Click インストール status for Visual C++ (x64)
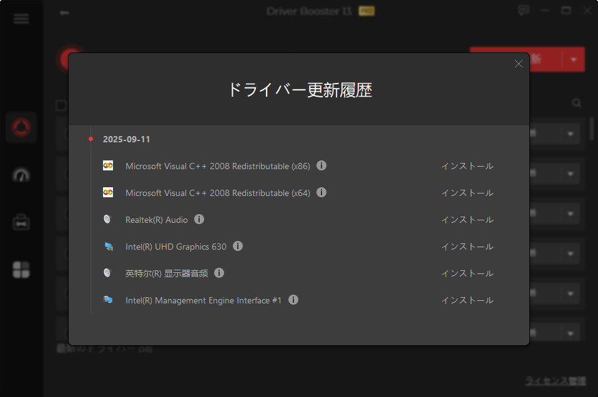Viewport: 598px width, 397px height. (467, 193)
